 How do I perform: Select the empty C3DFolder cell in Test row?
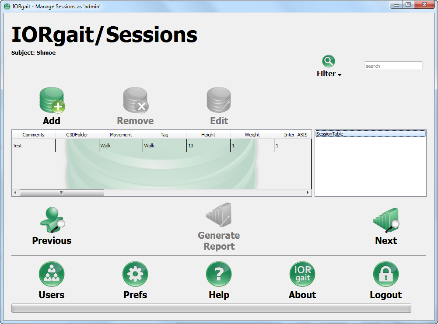pos(77,146)
